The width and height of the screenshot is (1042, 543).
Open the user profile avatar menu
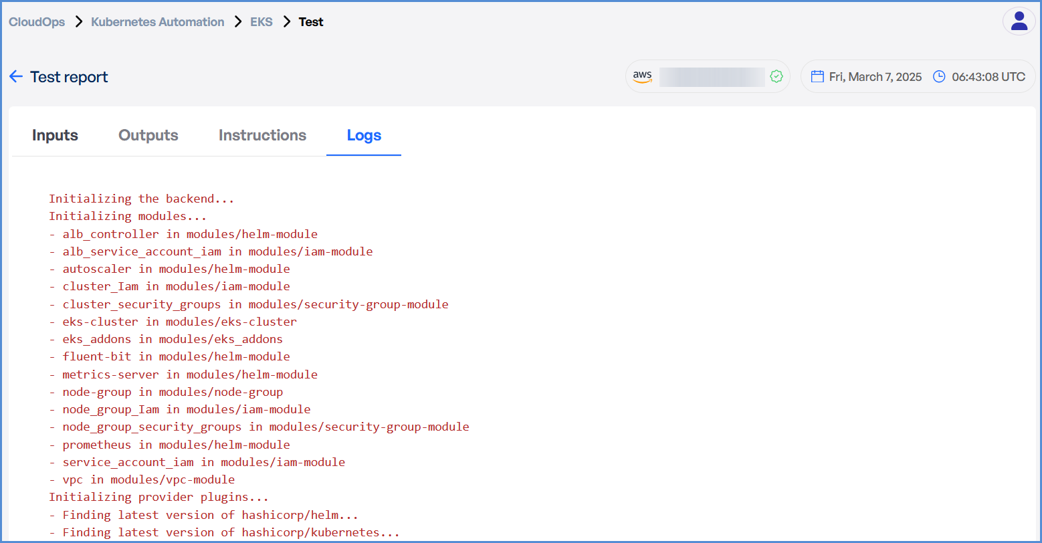(x=1019, y=21)
